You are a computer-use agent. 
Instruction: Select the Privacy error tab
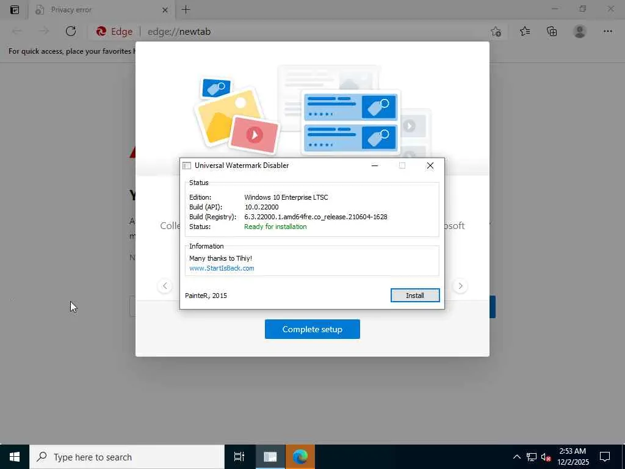102,10
